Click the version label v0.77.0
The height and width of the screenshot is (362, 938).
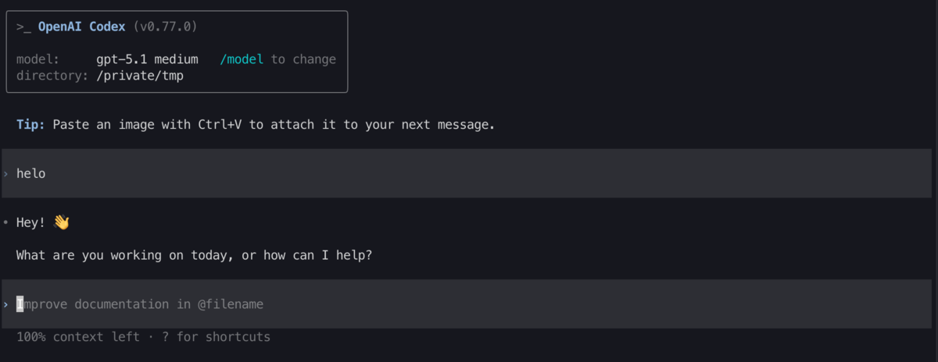(x=165, y=27)
